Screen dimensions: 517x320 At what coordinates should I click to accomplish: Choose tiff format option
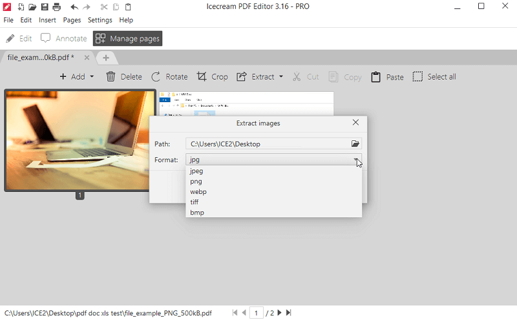273,202
